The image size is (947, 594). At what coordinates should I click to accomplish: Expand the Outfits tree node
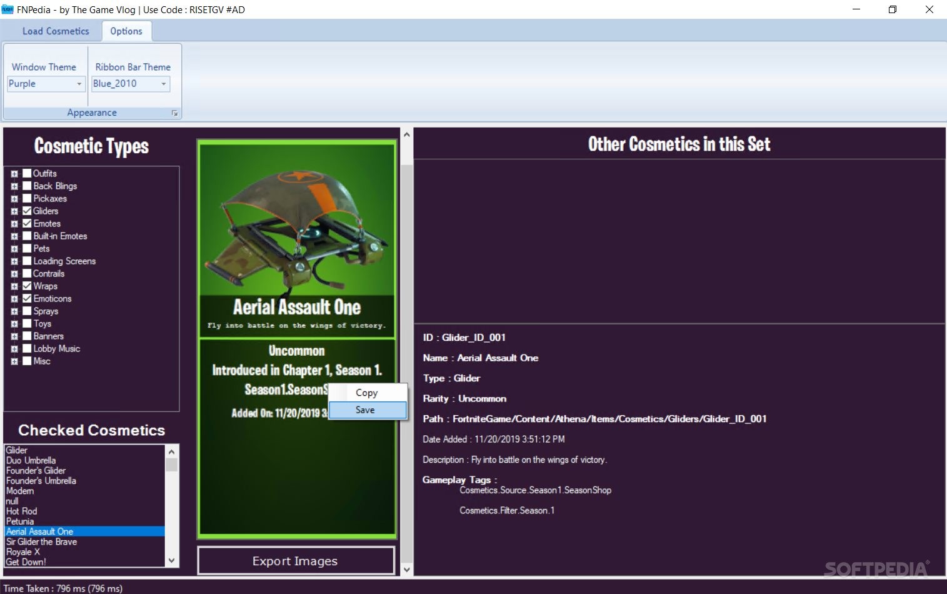[x=14, y=174]
